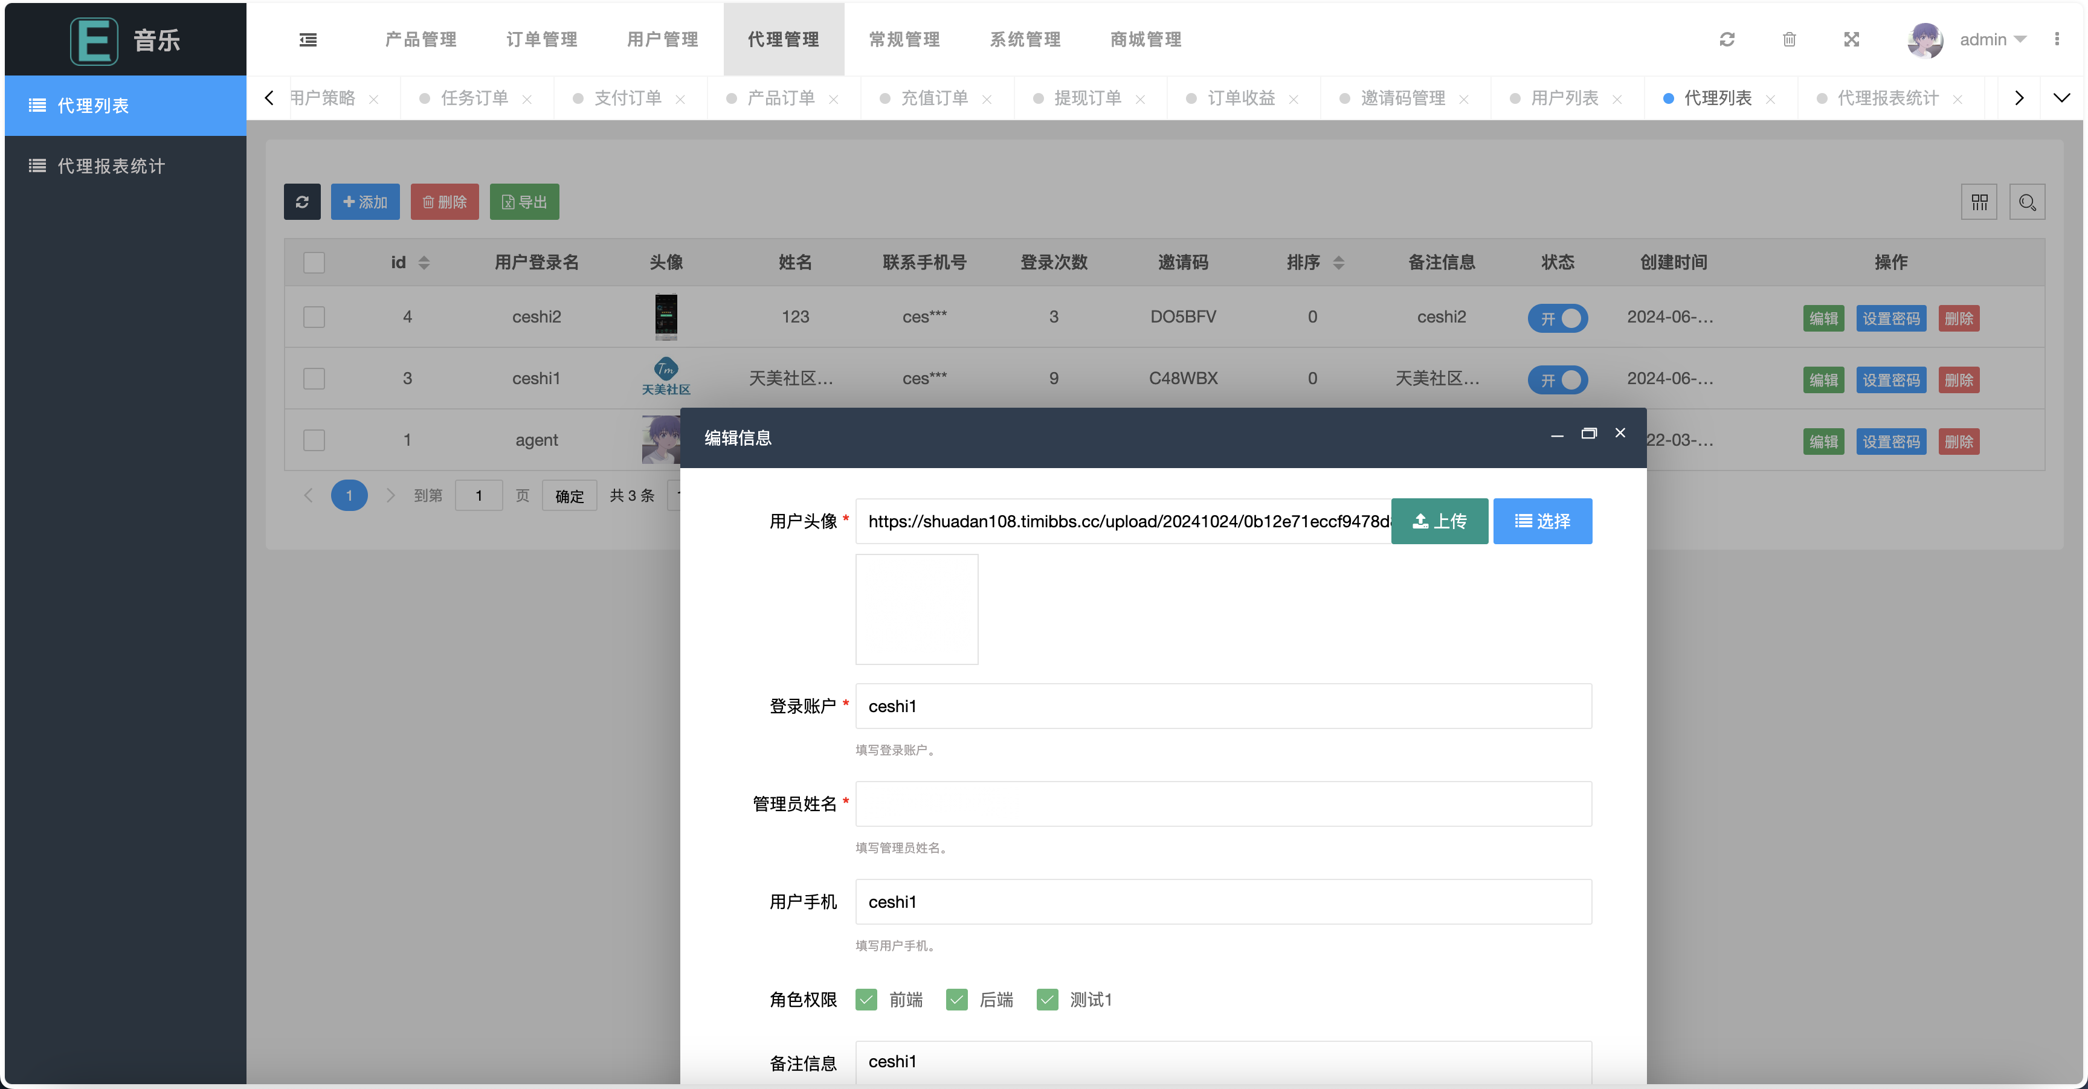Screen dimensions: 2088x1089
Task: Refresh the agent list table
Action: point(301,201)
